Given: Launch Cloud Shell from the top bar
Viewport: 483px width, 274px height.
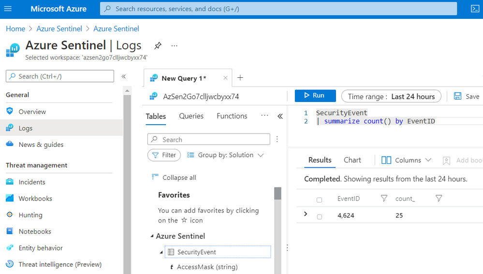Looking at the screenshot, I should click(475, 9).
